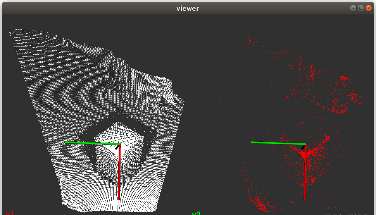This screenshot has height=215, width=376.
Task: Click the red v1 viewport label
Action: point(9,213)
